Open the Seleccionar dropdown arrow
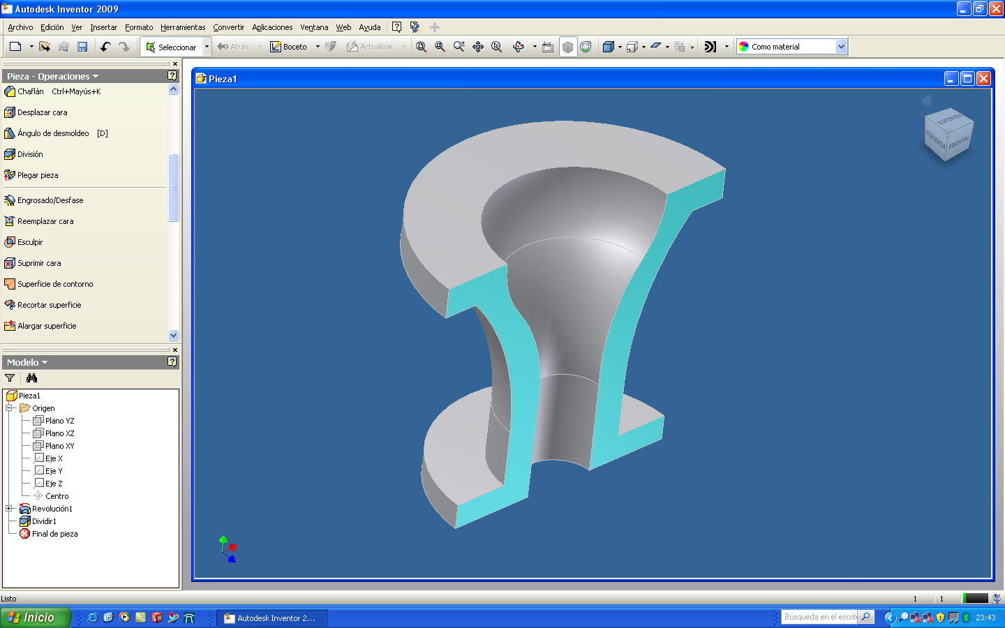Viewport: 1005px width, 628px height. 207,47
